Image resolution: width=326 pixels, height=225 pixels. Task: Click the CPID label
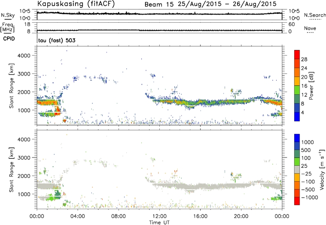tap(9, 39)
